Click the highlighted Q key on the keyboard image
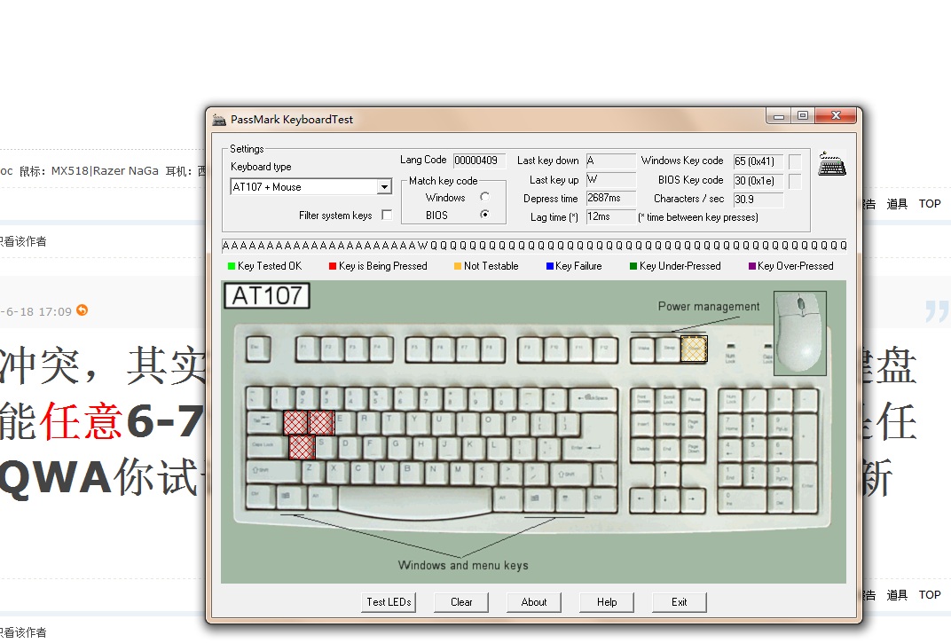 click(x=295, y=423)
